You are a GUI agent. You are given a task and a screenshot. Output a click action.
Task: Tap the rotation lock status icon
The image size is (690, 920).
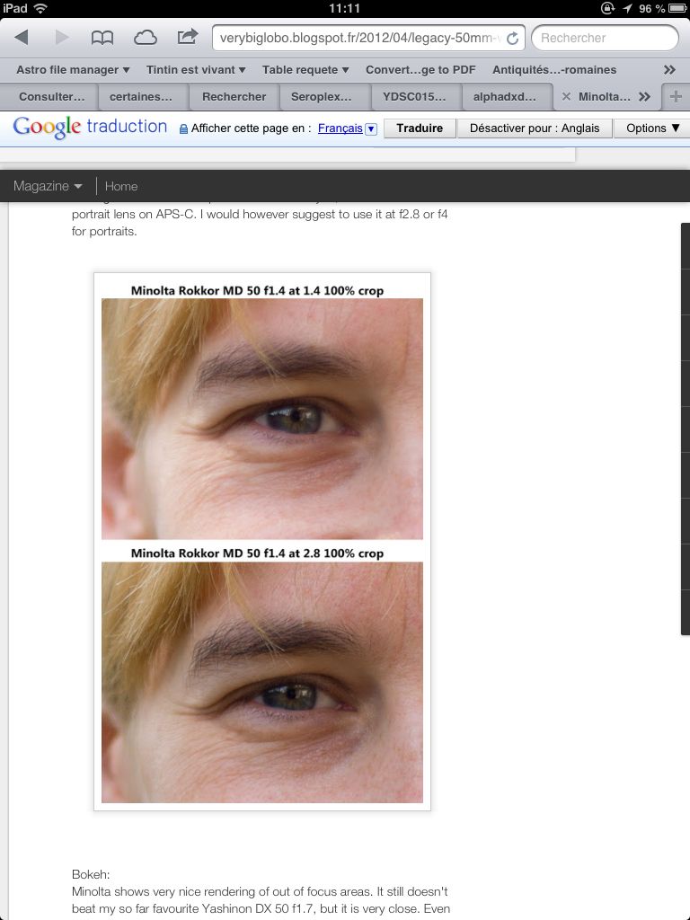click(x=607, y=8)
